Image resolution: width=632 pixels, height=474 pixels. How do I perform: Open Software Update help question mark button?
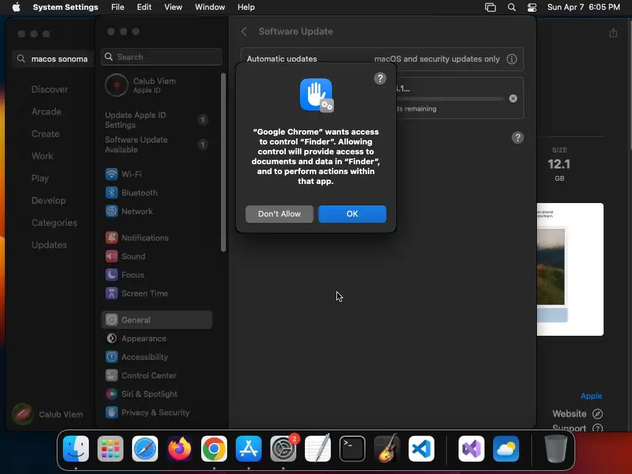(518, 138)
